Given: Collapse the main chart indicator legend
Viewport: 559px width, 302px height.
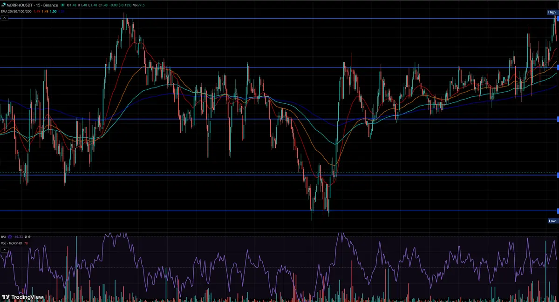Looking at the screenshot, I should (x=5, y=18).
